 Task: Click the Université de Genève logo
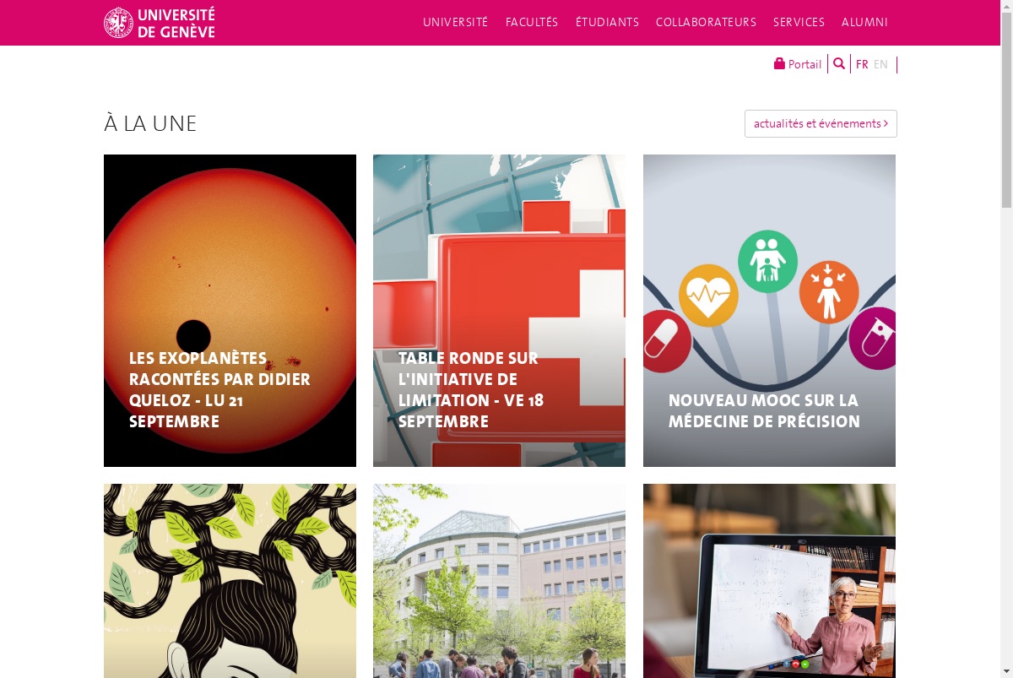point(160,23)
